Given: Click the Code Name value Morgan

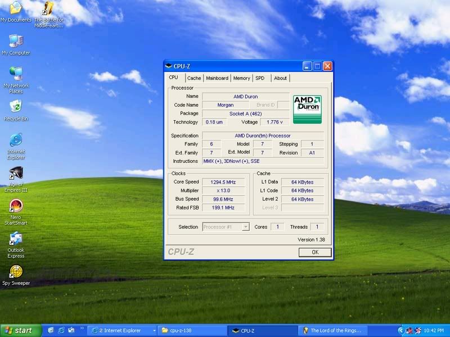Looking at the screenshot, I should (x=226, y=105).
